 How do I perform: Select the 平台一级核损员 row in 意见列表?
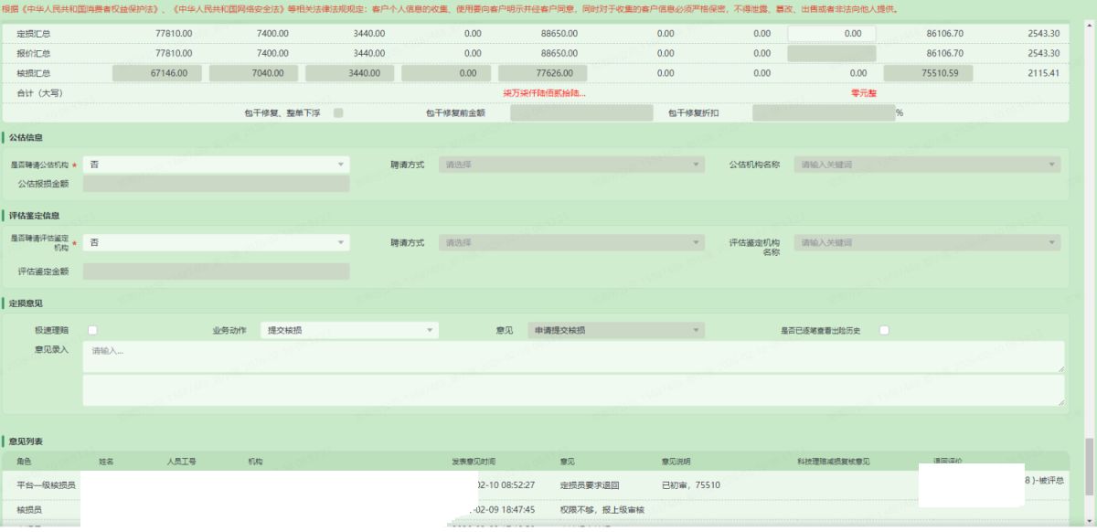coord(46,484)
